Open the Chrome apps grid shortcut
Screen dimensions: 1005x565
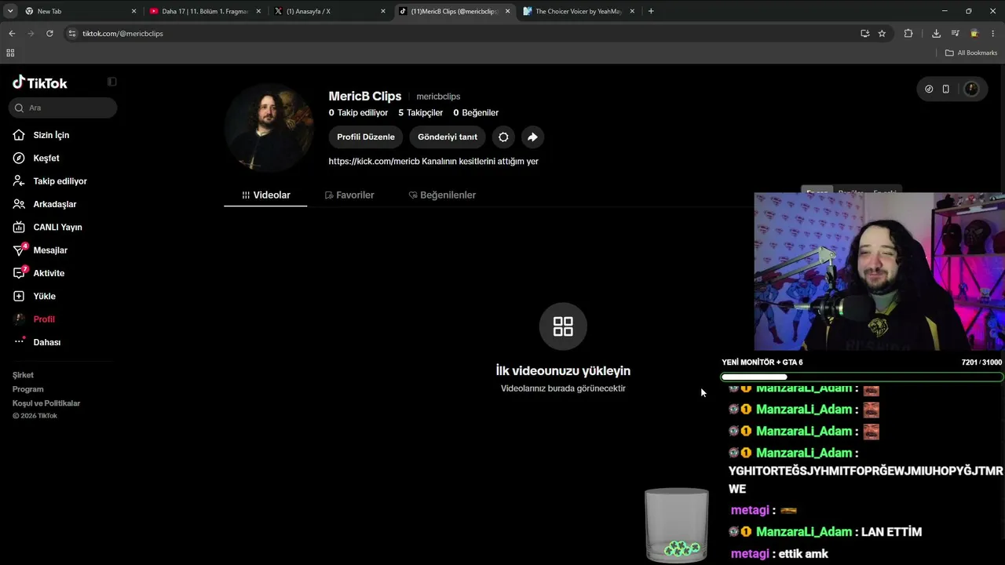click(10, 53)
